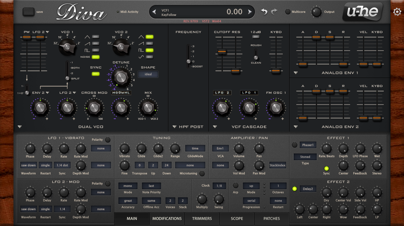Screen dimensions: 404x226
Task: Toggle LFO 2 Polarity button
Action: [x=108, y=183]
